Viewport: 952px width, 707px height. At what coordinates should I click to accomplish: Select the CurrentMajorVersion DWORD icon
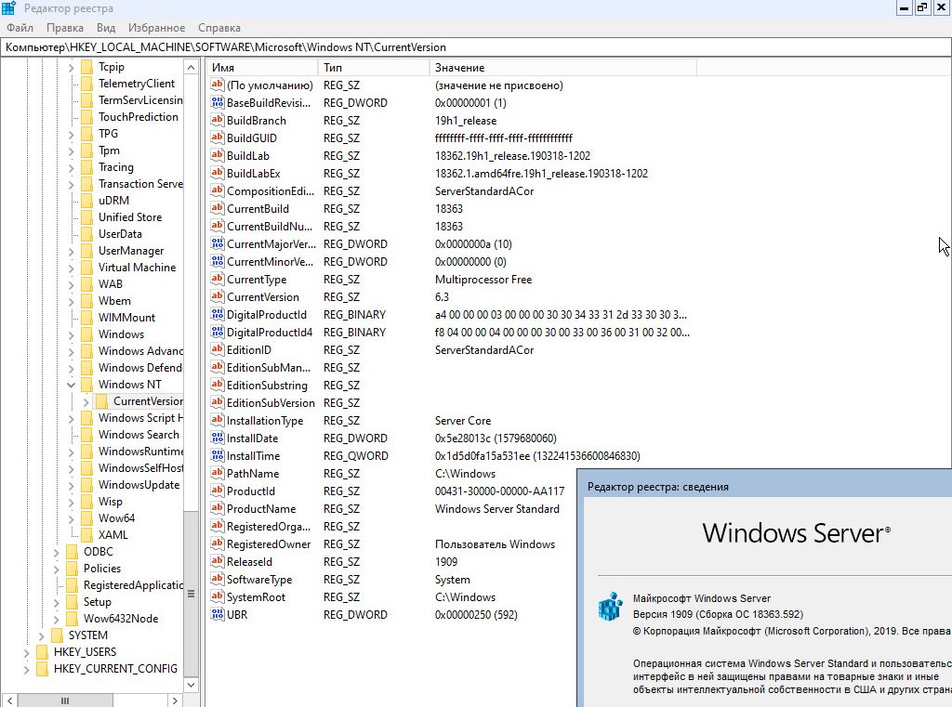(x=218, y=243)
